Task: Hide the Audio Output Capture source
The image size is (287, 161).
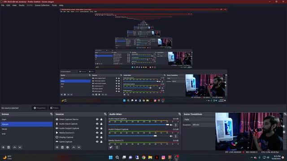Action: point(97,128)
